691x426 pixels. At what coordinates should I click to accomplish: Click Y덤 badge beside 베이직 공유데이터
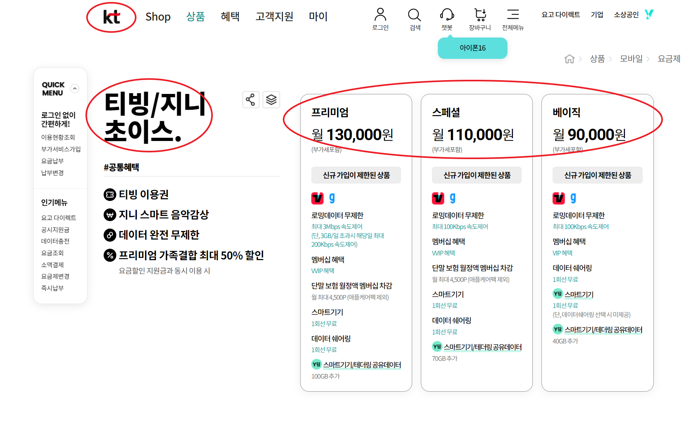click(558, 329)
